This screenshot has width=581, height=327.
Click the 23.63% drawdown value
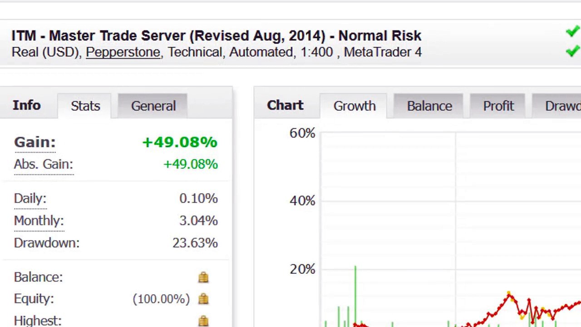click(195, 243)
